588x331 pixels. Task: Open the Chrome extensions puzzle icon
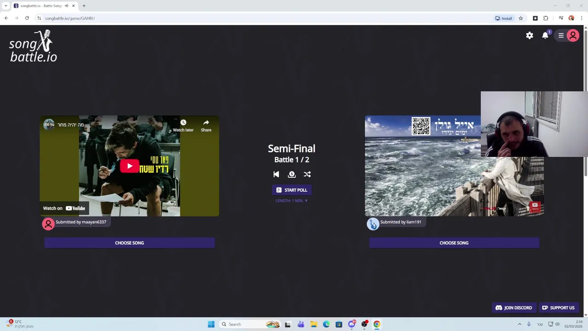point(546,18)
